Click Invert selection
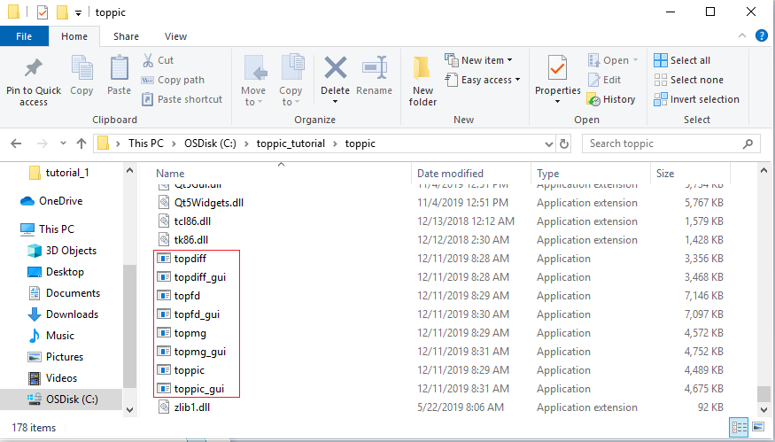This screenshot has width=775, height=442. 696,99
